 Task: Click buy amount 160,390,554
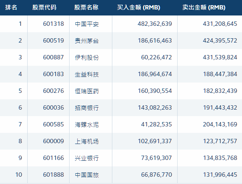155,91
